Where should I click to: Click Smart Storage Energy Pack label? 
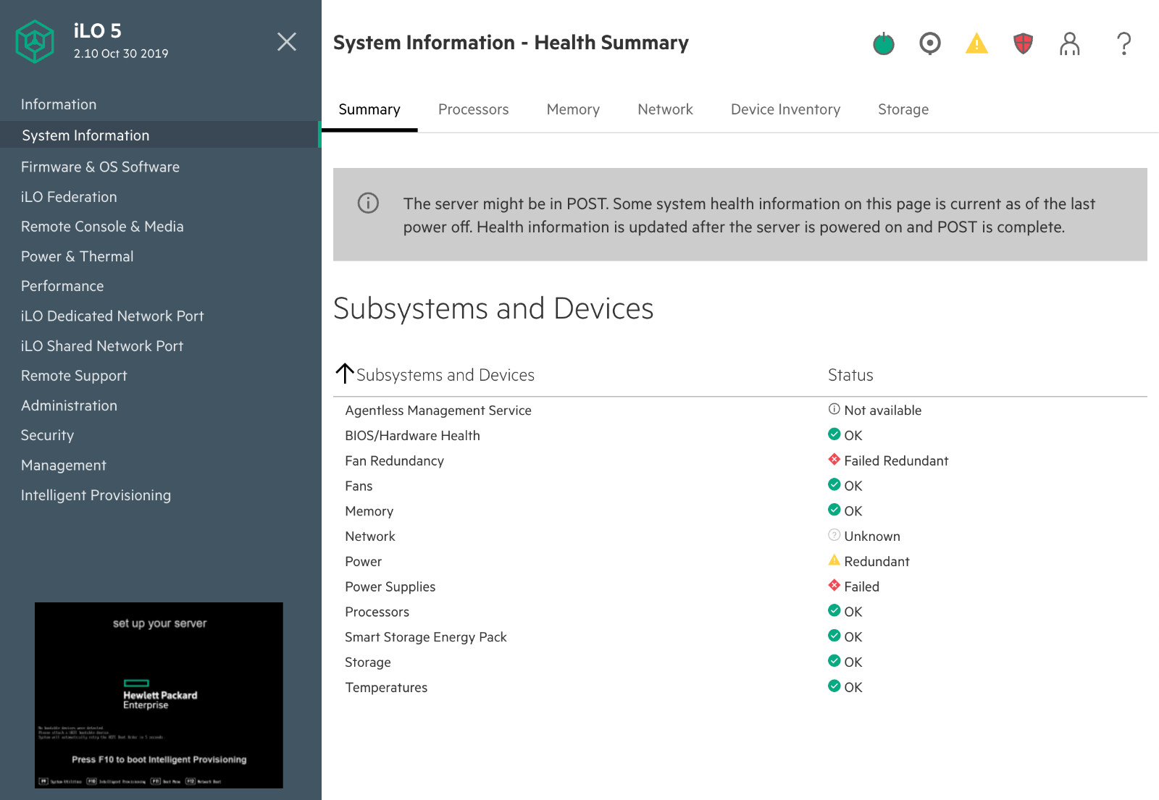coord(425,637)
